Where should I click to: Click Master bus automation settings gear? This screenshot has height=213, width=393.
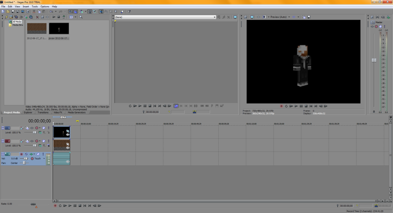pos(376,27)
